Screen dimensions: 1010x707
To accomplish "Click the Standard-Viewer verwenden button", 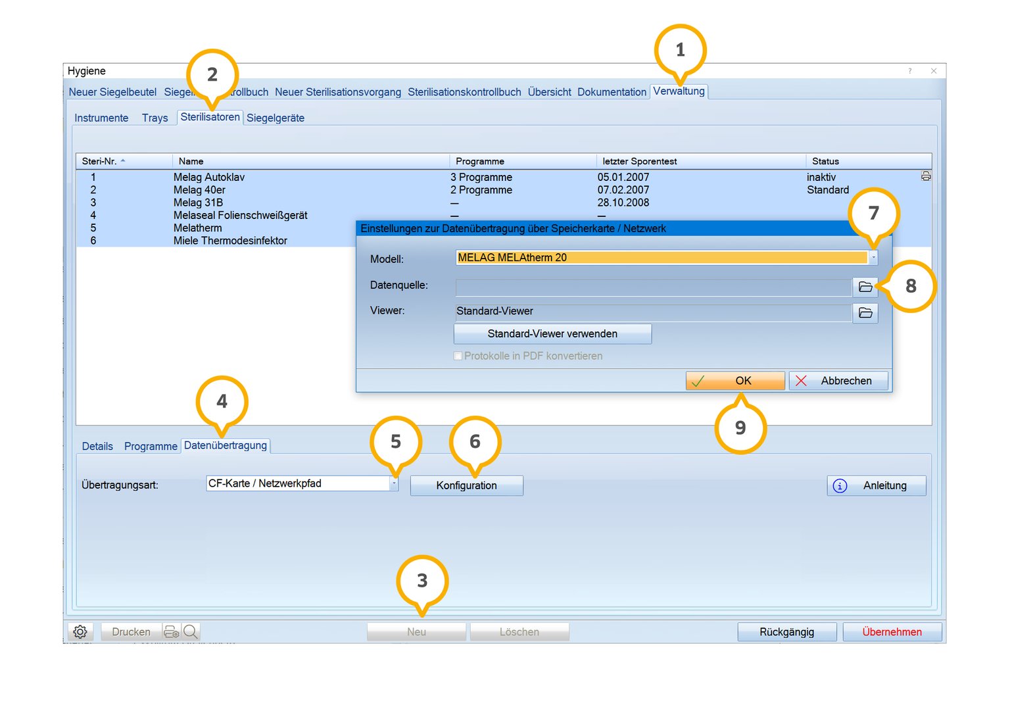I will 552,334.
